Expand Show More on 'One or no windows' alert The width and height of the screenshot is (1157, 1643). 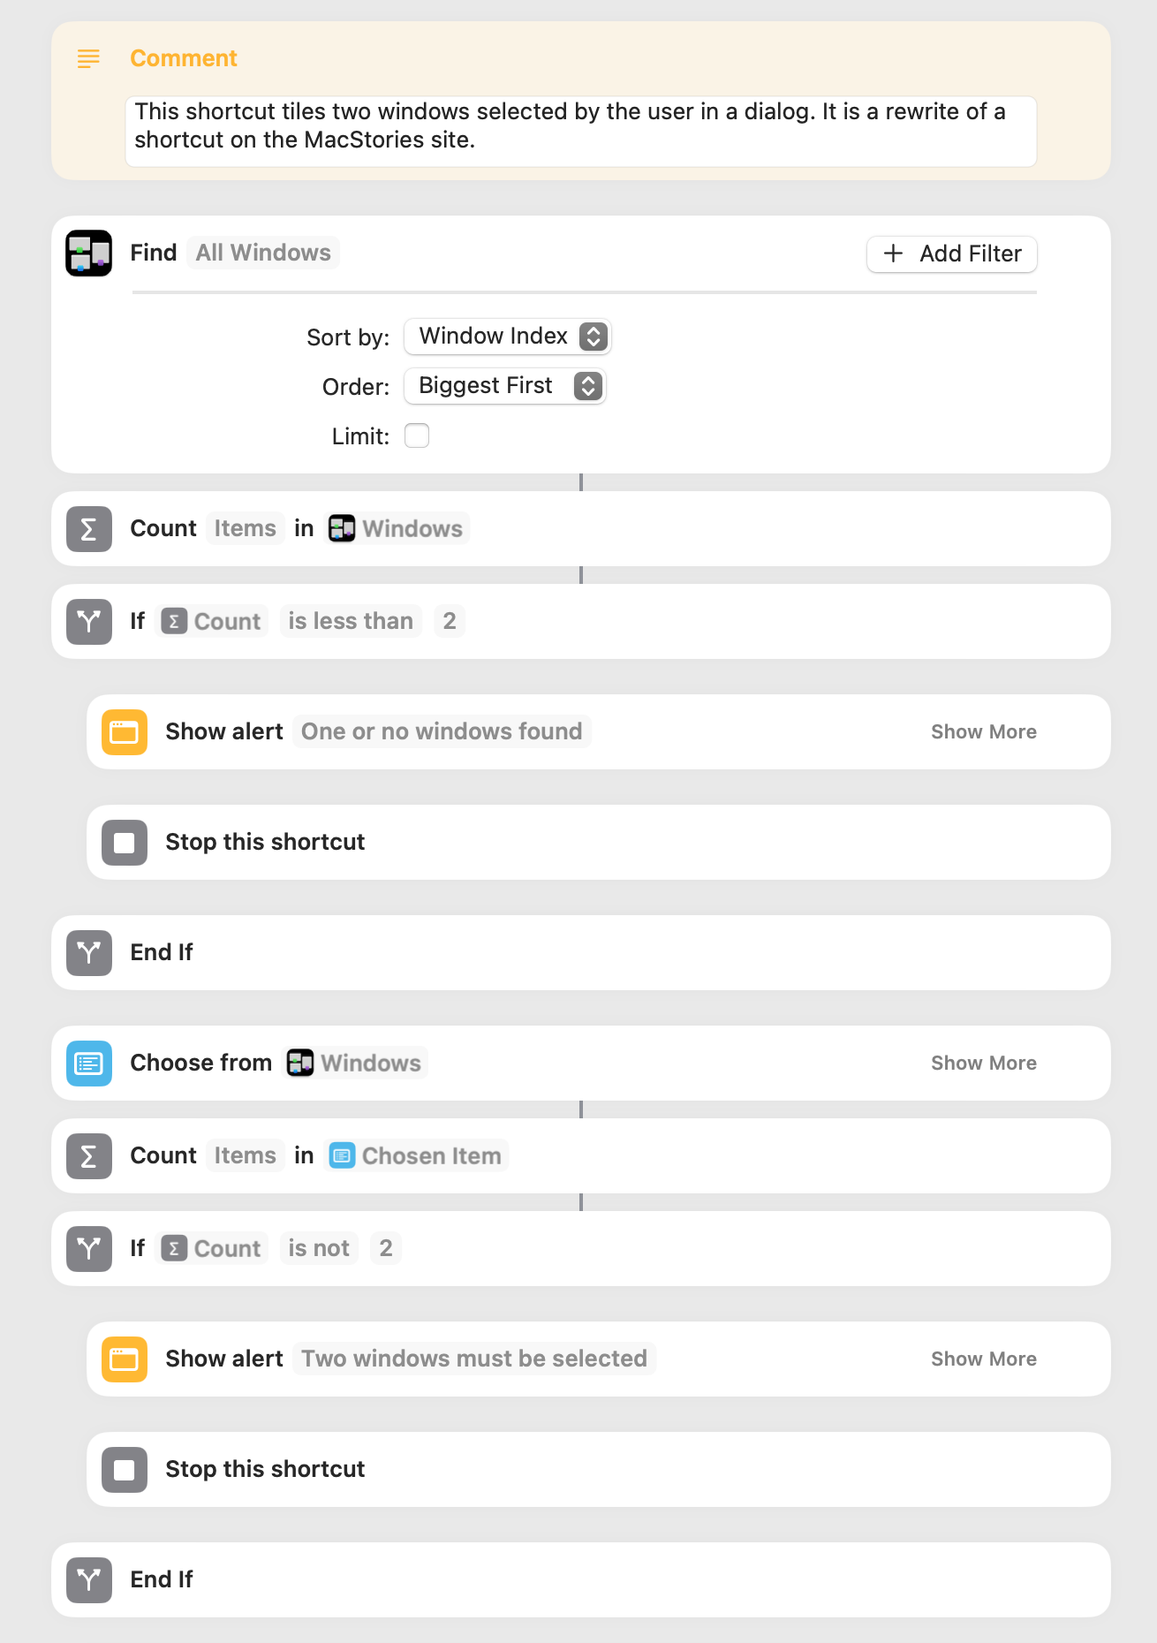click(983, 731)
